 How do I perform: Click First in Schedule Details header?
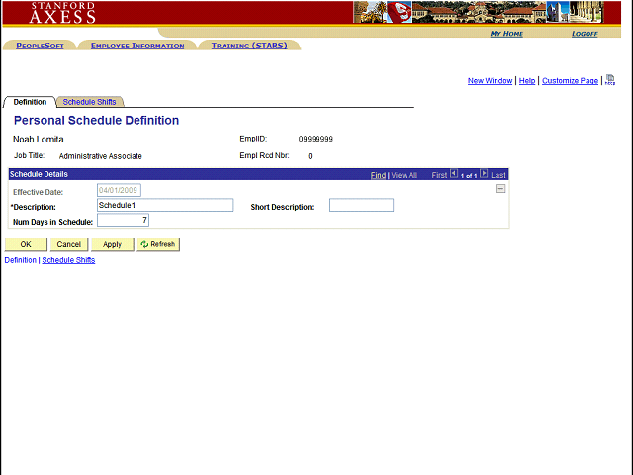[x=439, y=175]
